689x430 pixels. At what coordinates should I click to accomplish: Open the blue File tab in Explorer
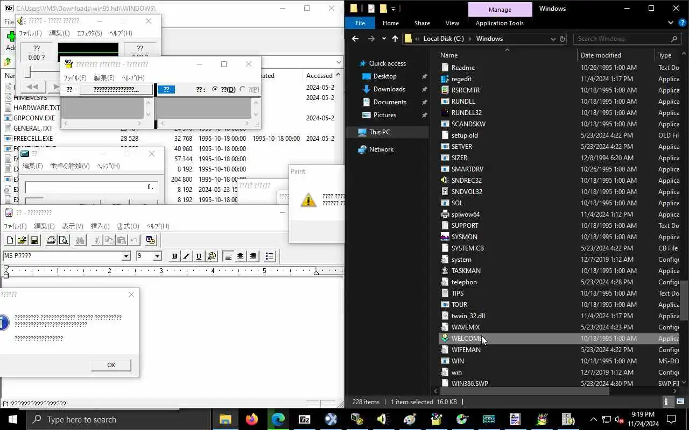point(360,23)
